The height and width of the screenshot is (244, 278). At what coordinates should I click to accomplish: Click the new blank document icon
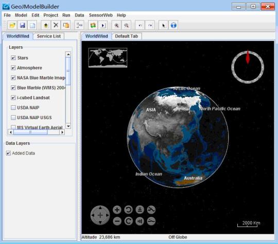point(32,25)
